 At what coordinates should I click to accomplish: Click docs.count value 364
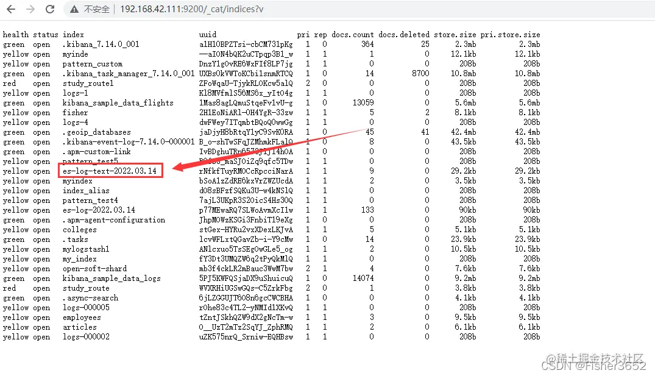(x=367, y=44)
